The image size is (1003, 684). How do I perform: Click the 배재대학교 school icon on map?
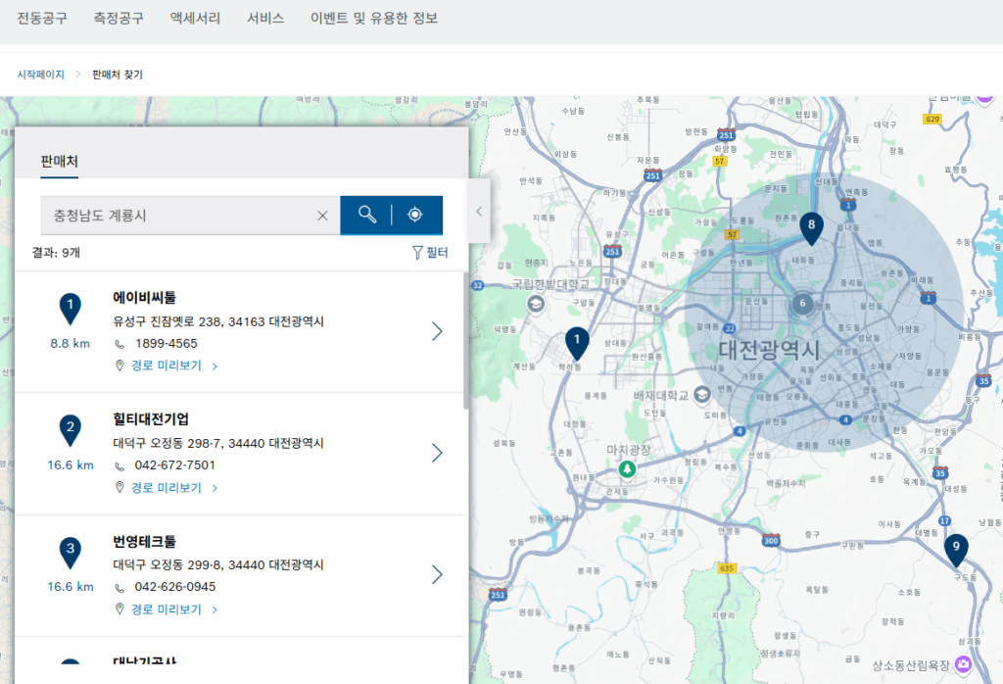702,395
